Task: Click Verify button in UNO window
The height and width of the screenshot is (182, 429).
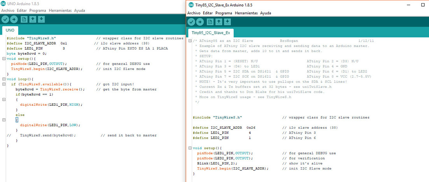Action: pyautogui.click(x=5, y=19)
